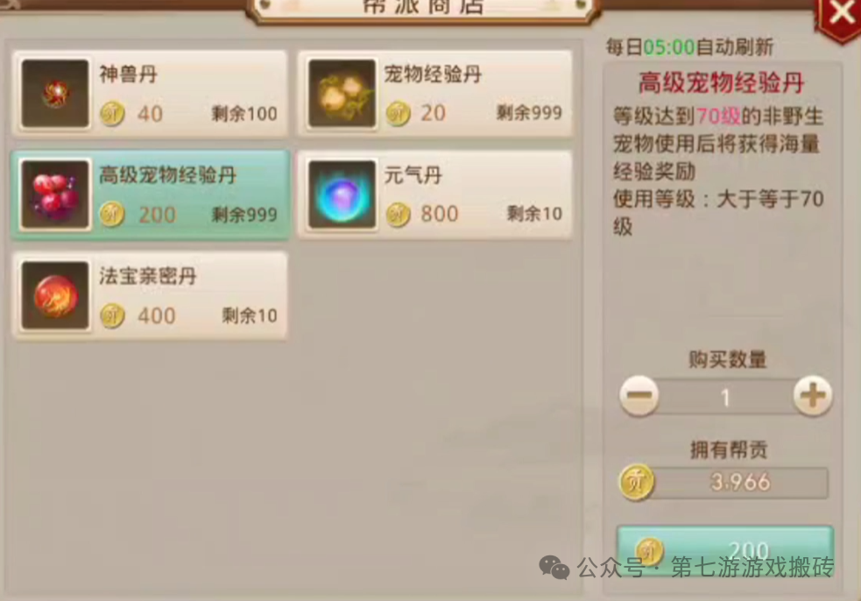
Task: Click the 每日05:00自动刷新 refresh notice
Action: (689, 47)
